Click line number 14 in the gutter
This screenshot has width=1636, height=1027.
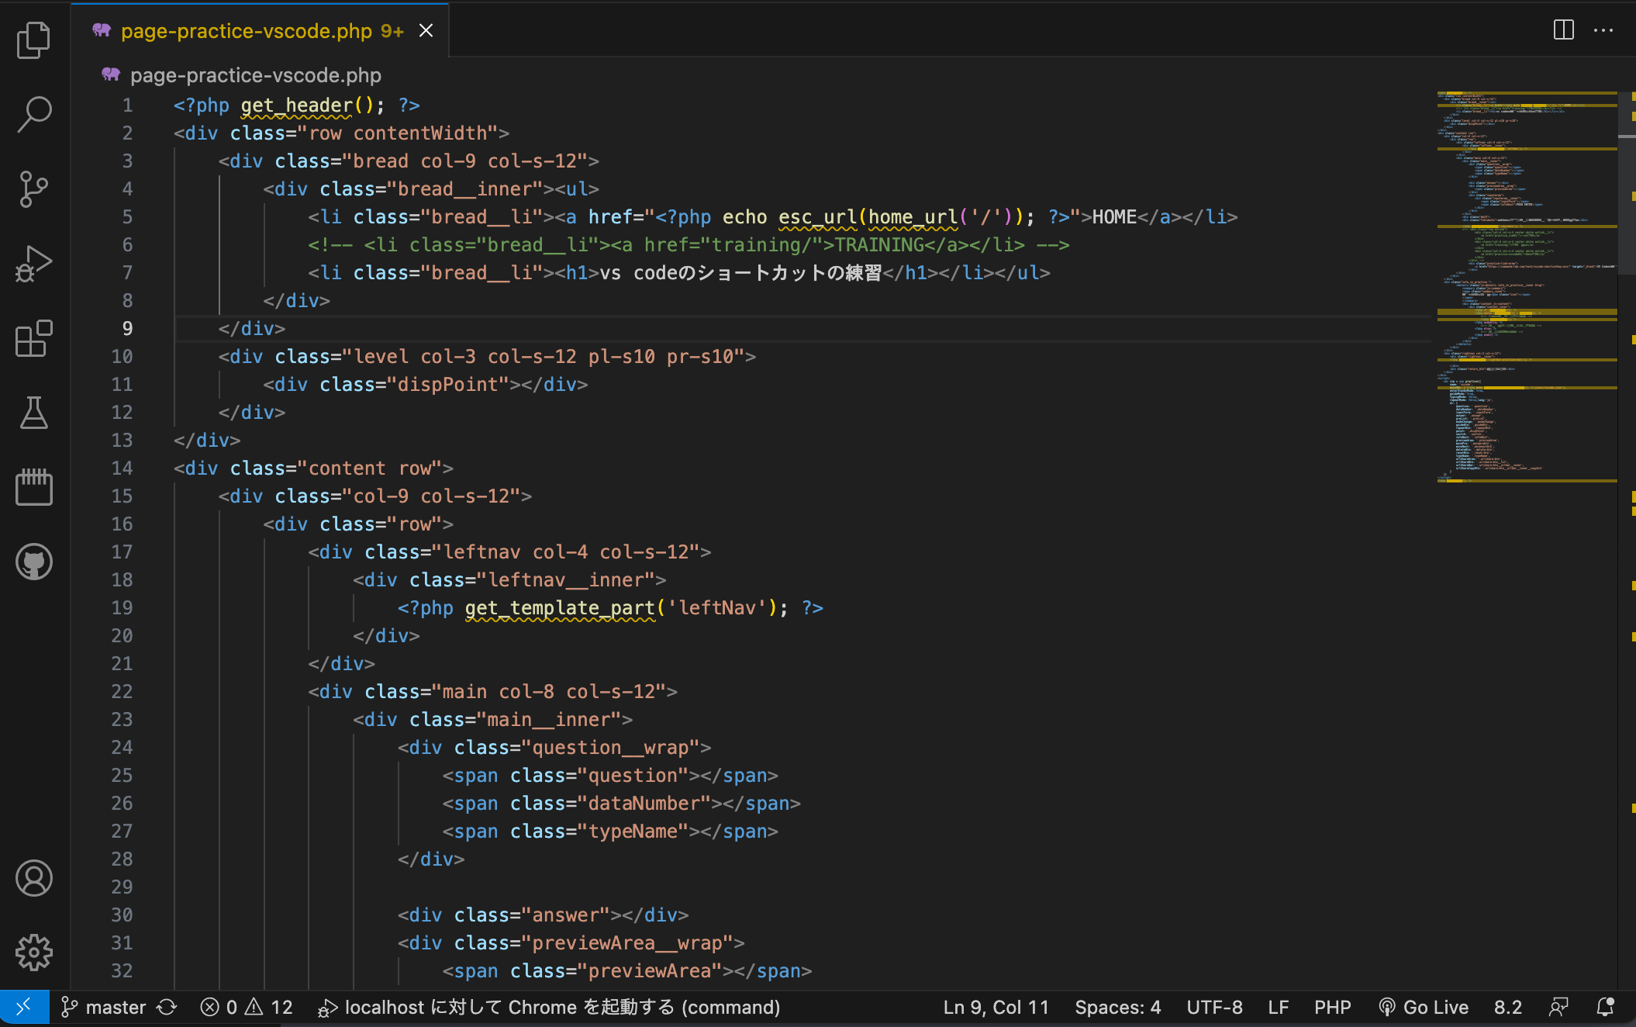pos(122,468)
